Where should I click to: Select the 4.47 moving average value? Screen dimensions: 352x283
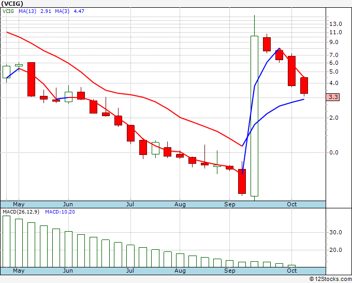click(x=79, y=11)
